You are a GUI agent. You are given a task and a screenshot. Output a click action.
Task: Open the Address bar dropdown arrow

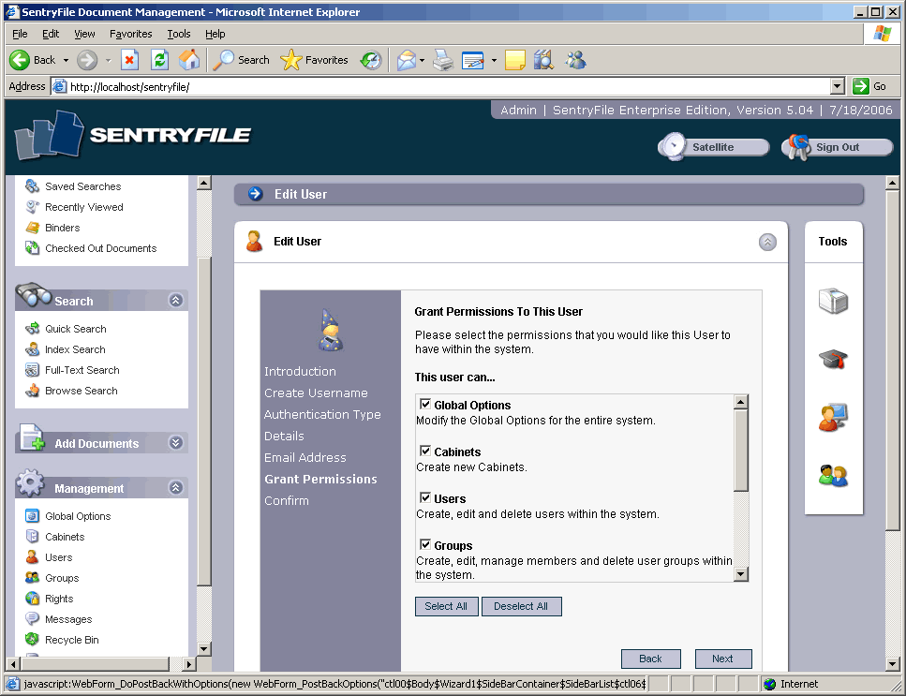coord(838,86)
